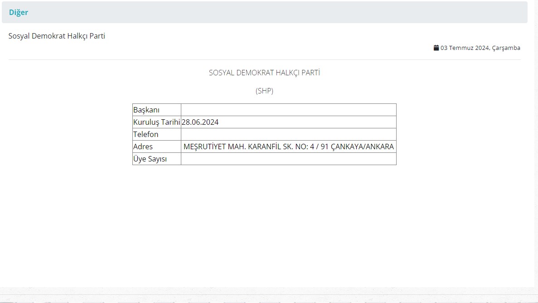Click the light gray footer strip at page bottom
Viewport: 538px width, 303px height.
[269, 294]
